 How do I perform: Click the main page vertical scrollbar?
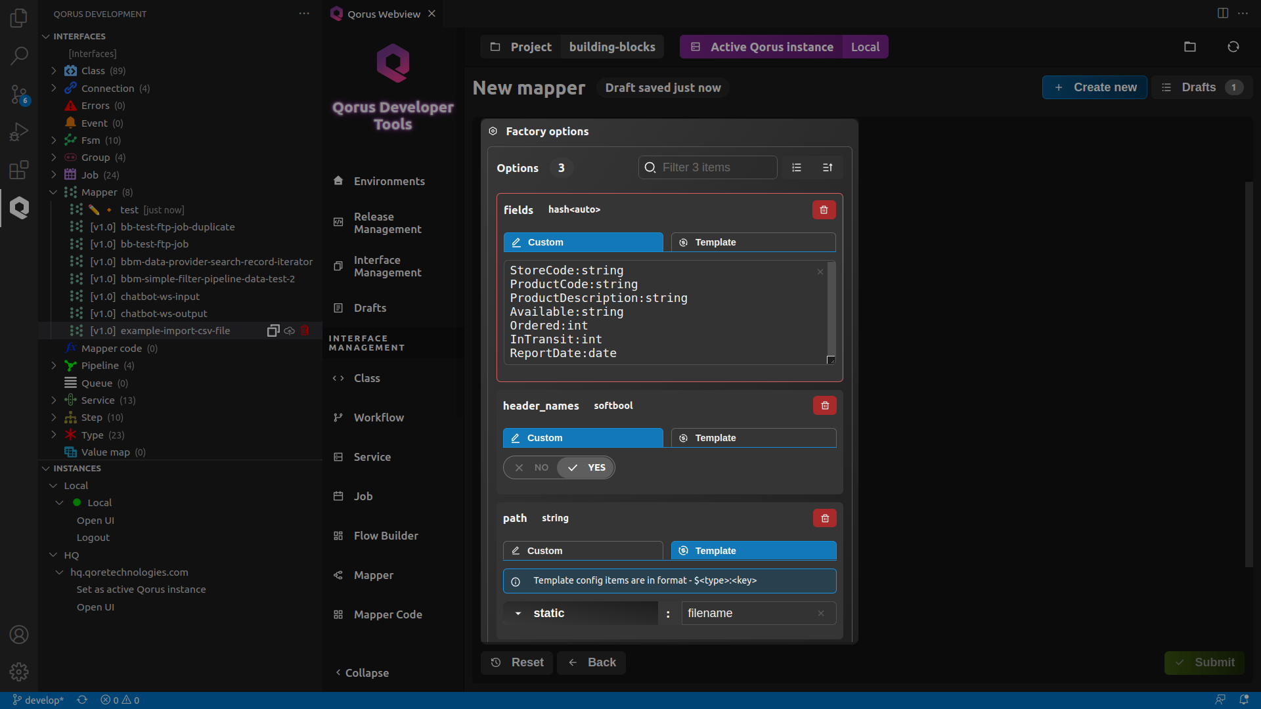tap(1249, 374)
